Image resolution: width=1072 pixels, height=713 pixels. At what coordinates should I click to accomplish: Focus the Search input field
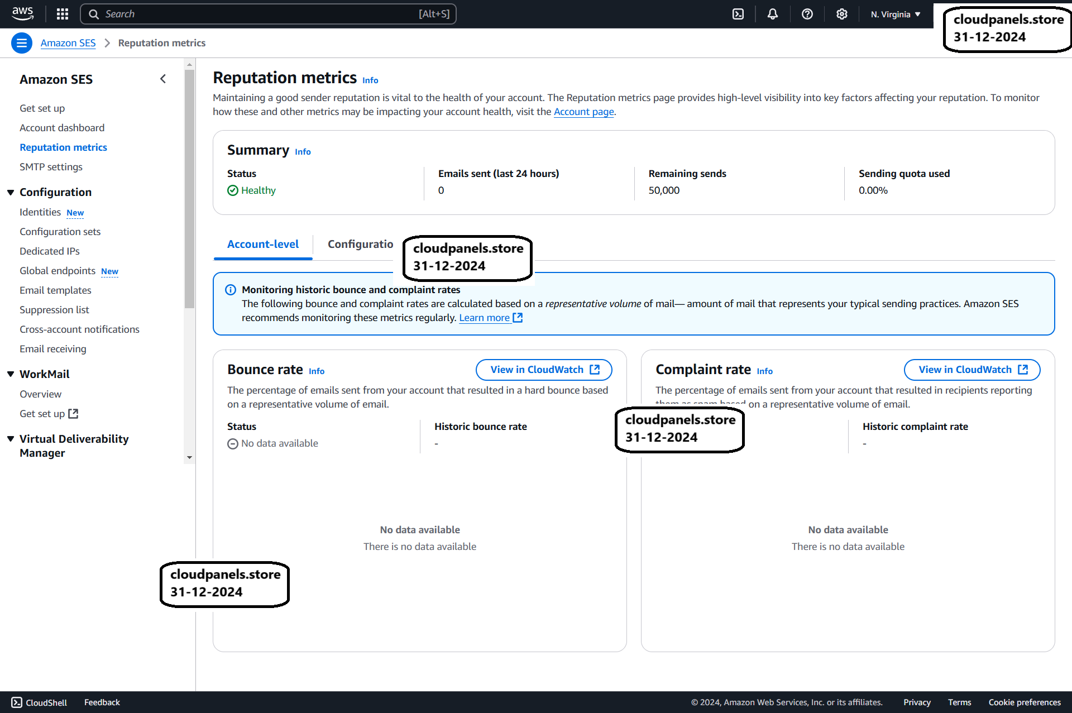click(x=268, y=14)
